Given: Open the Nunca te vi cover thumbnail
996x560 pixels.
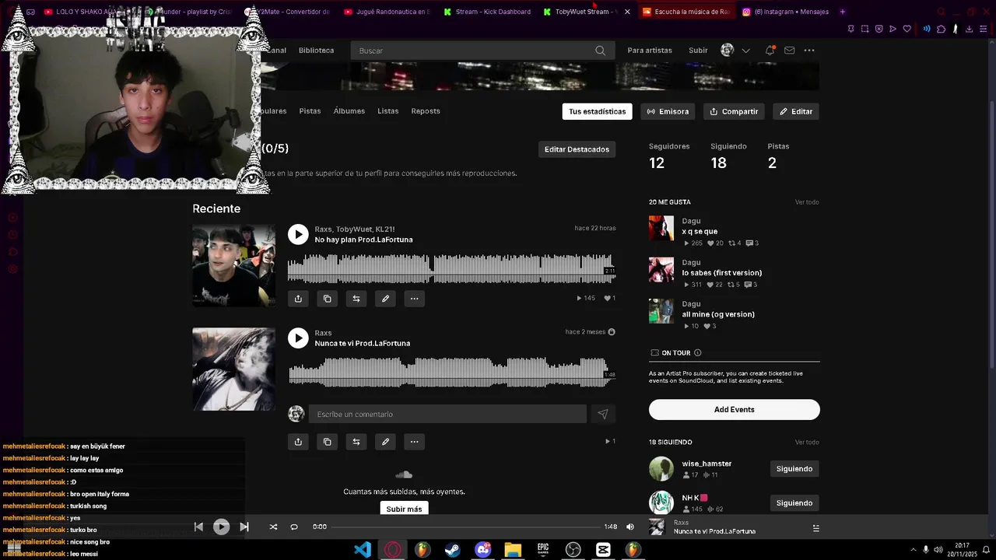Looking at the screenshot, I should click(x=233, y=369).
